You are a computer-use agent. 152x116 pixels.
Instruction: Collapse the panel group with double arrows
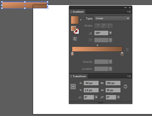(x=125, y=7)
